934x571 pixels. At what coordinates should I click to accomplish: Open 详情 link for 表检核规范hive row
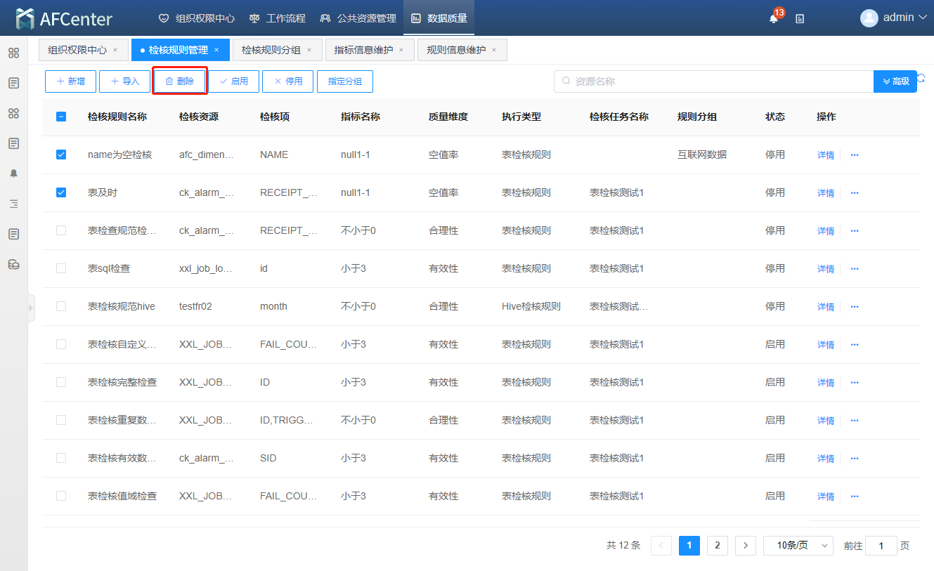coord(825,307)
